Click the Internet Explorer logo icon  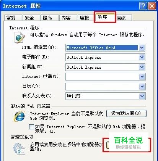pyautogui.click(x=20, y=116)
